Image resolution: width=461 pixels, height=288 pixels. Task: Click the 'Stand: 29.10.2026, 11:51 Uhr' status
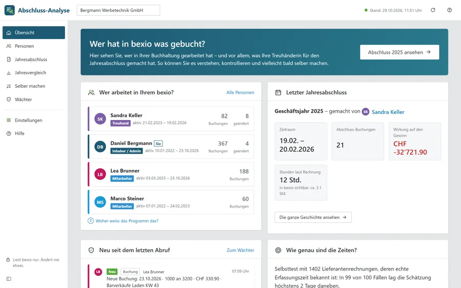[x=393, y=10]
